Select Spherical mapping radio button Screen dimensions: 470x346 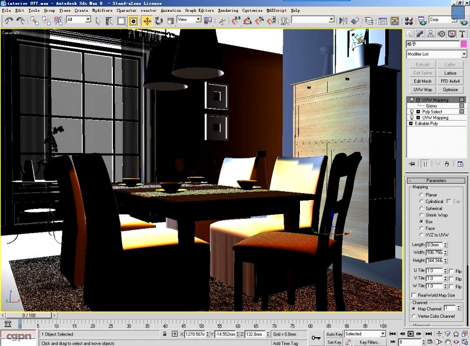[421, 208]
